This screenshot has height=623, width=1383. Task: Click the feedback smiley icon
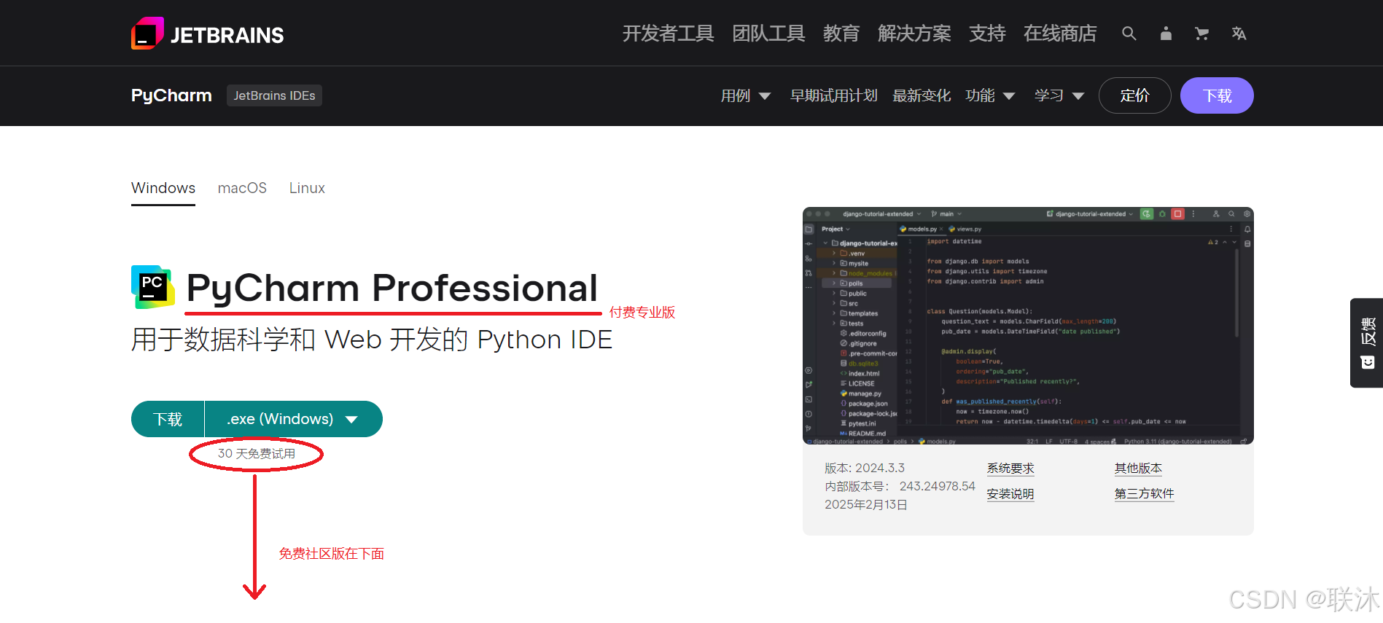point(1368,362)
